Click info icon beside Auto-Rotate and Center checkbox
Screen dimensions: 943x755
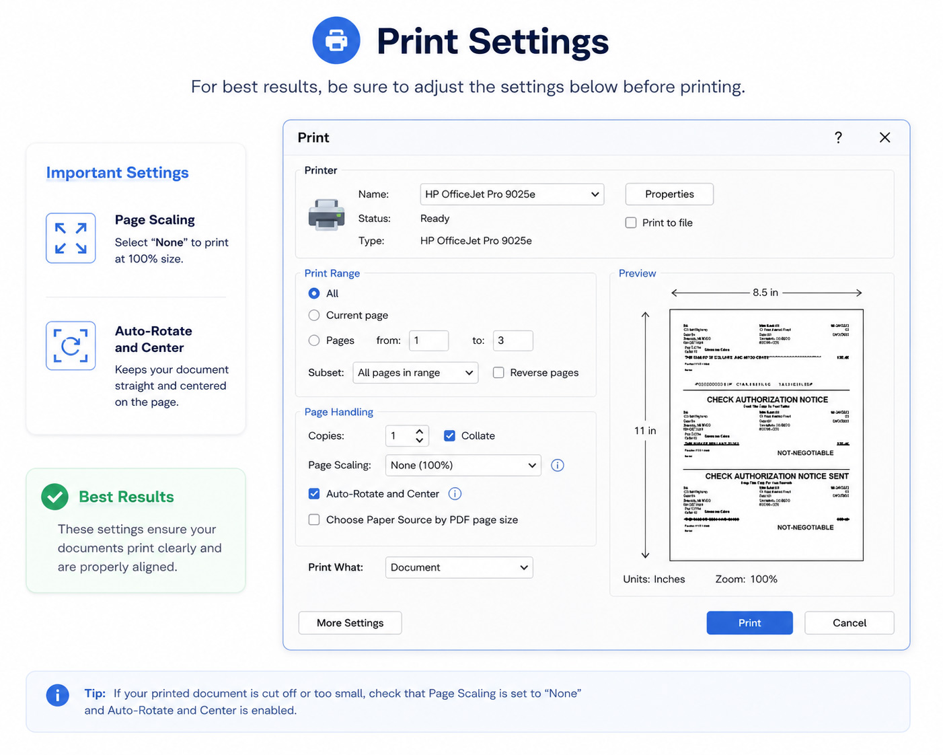click(455, 494)
